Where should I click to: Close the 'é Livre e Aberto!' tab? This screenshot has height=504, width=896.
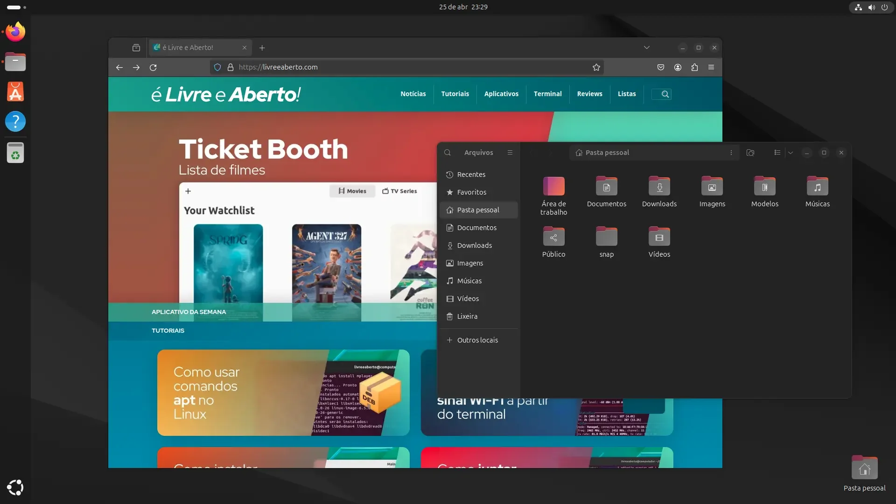click(245, 48)
